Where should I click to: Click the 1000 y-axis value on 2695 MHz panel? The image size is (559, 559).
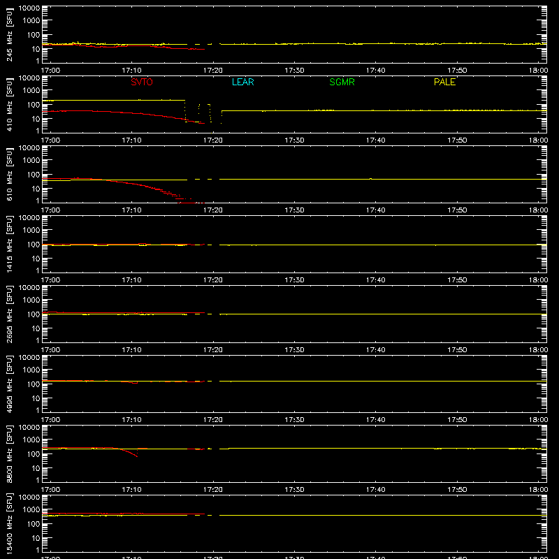click(31, 300)
